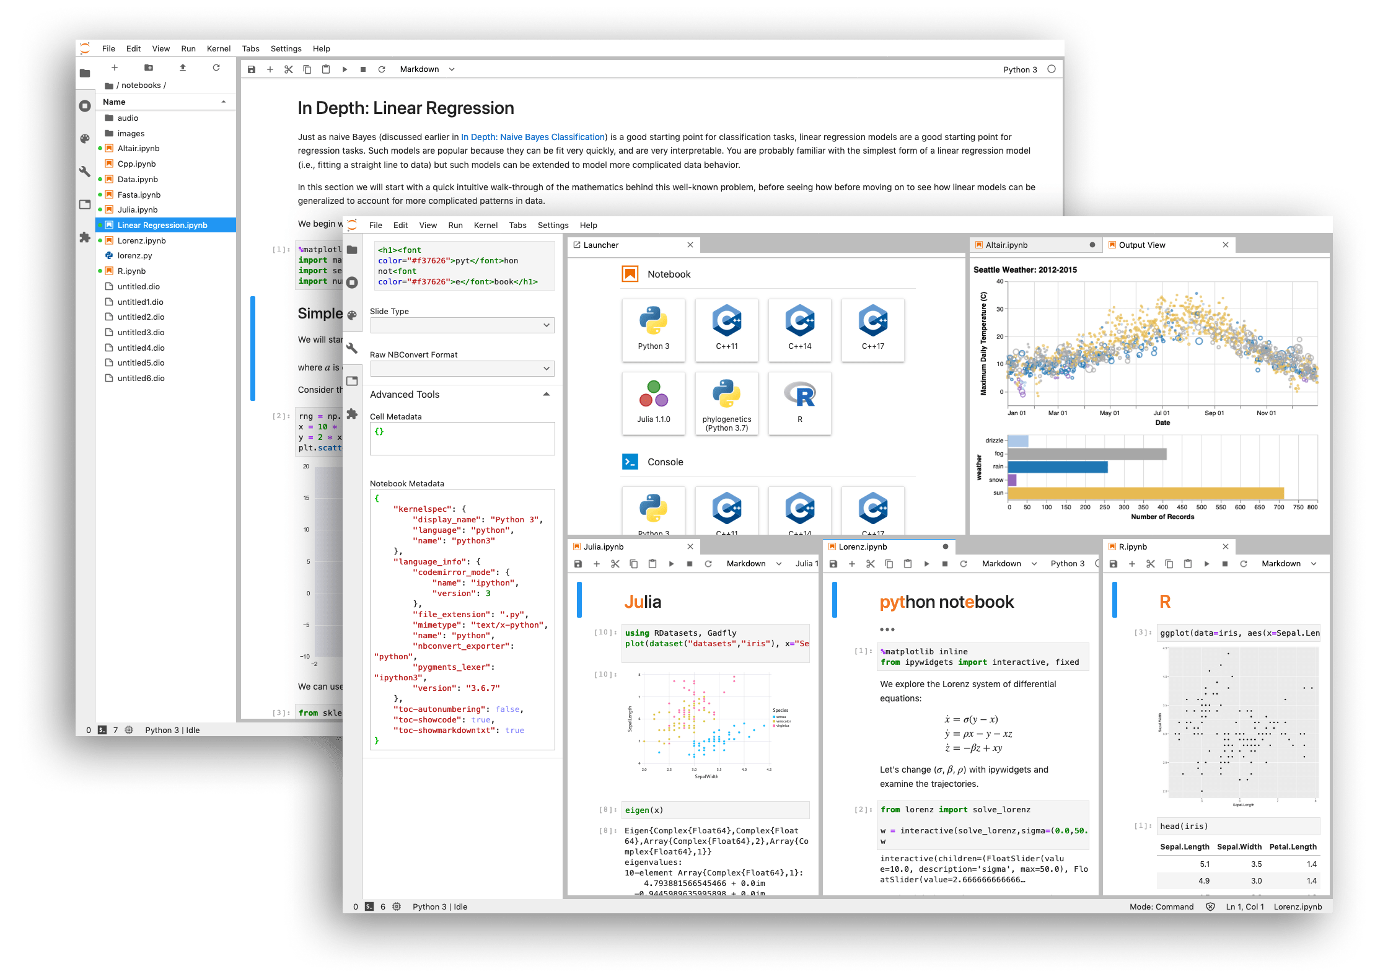This screenshot has height=974, width=1375.
Task: Click the restart kernel toolbar icon
Action: click(x=380, y=72)
